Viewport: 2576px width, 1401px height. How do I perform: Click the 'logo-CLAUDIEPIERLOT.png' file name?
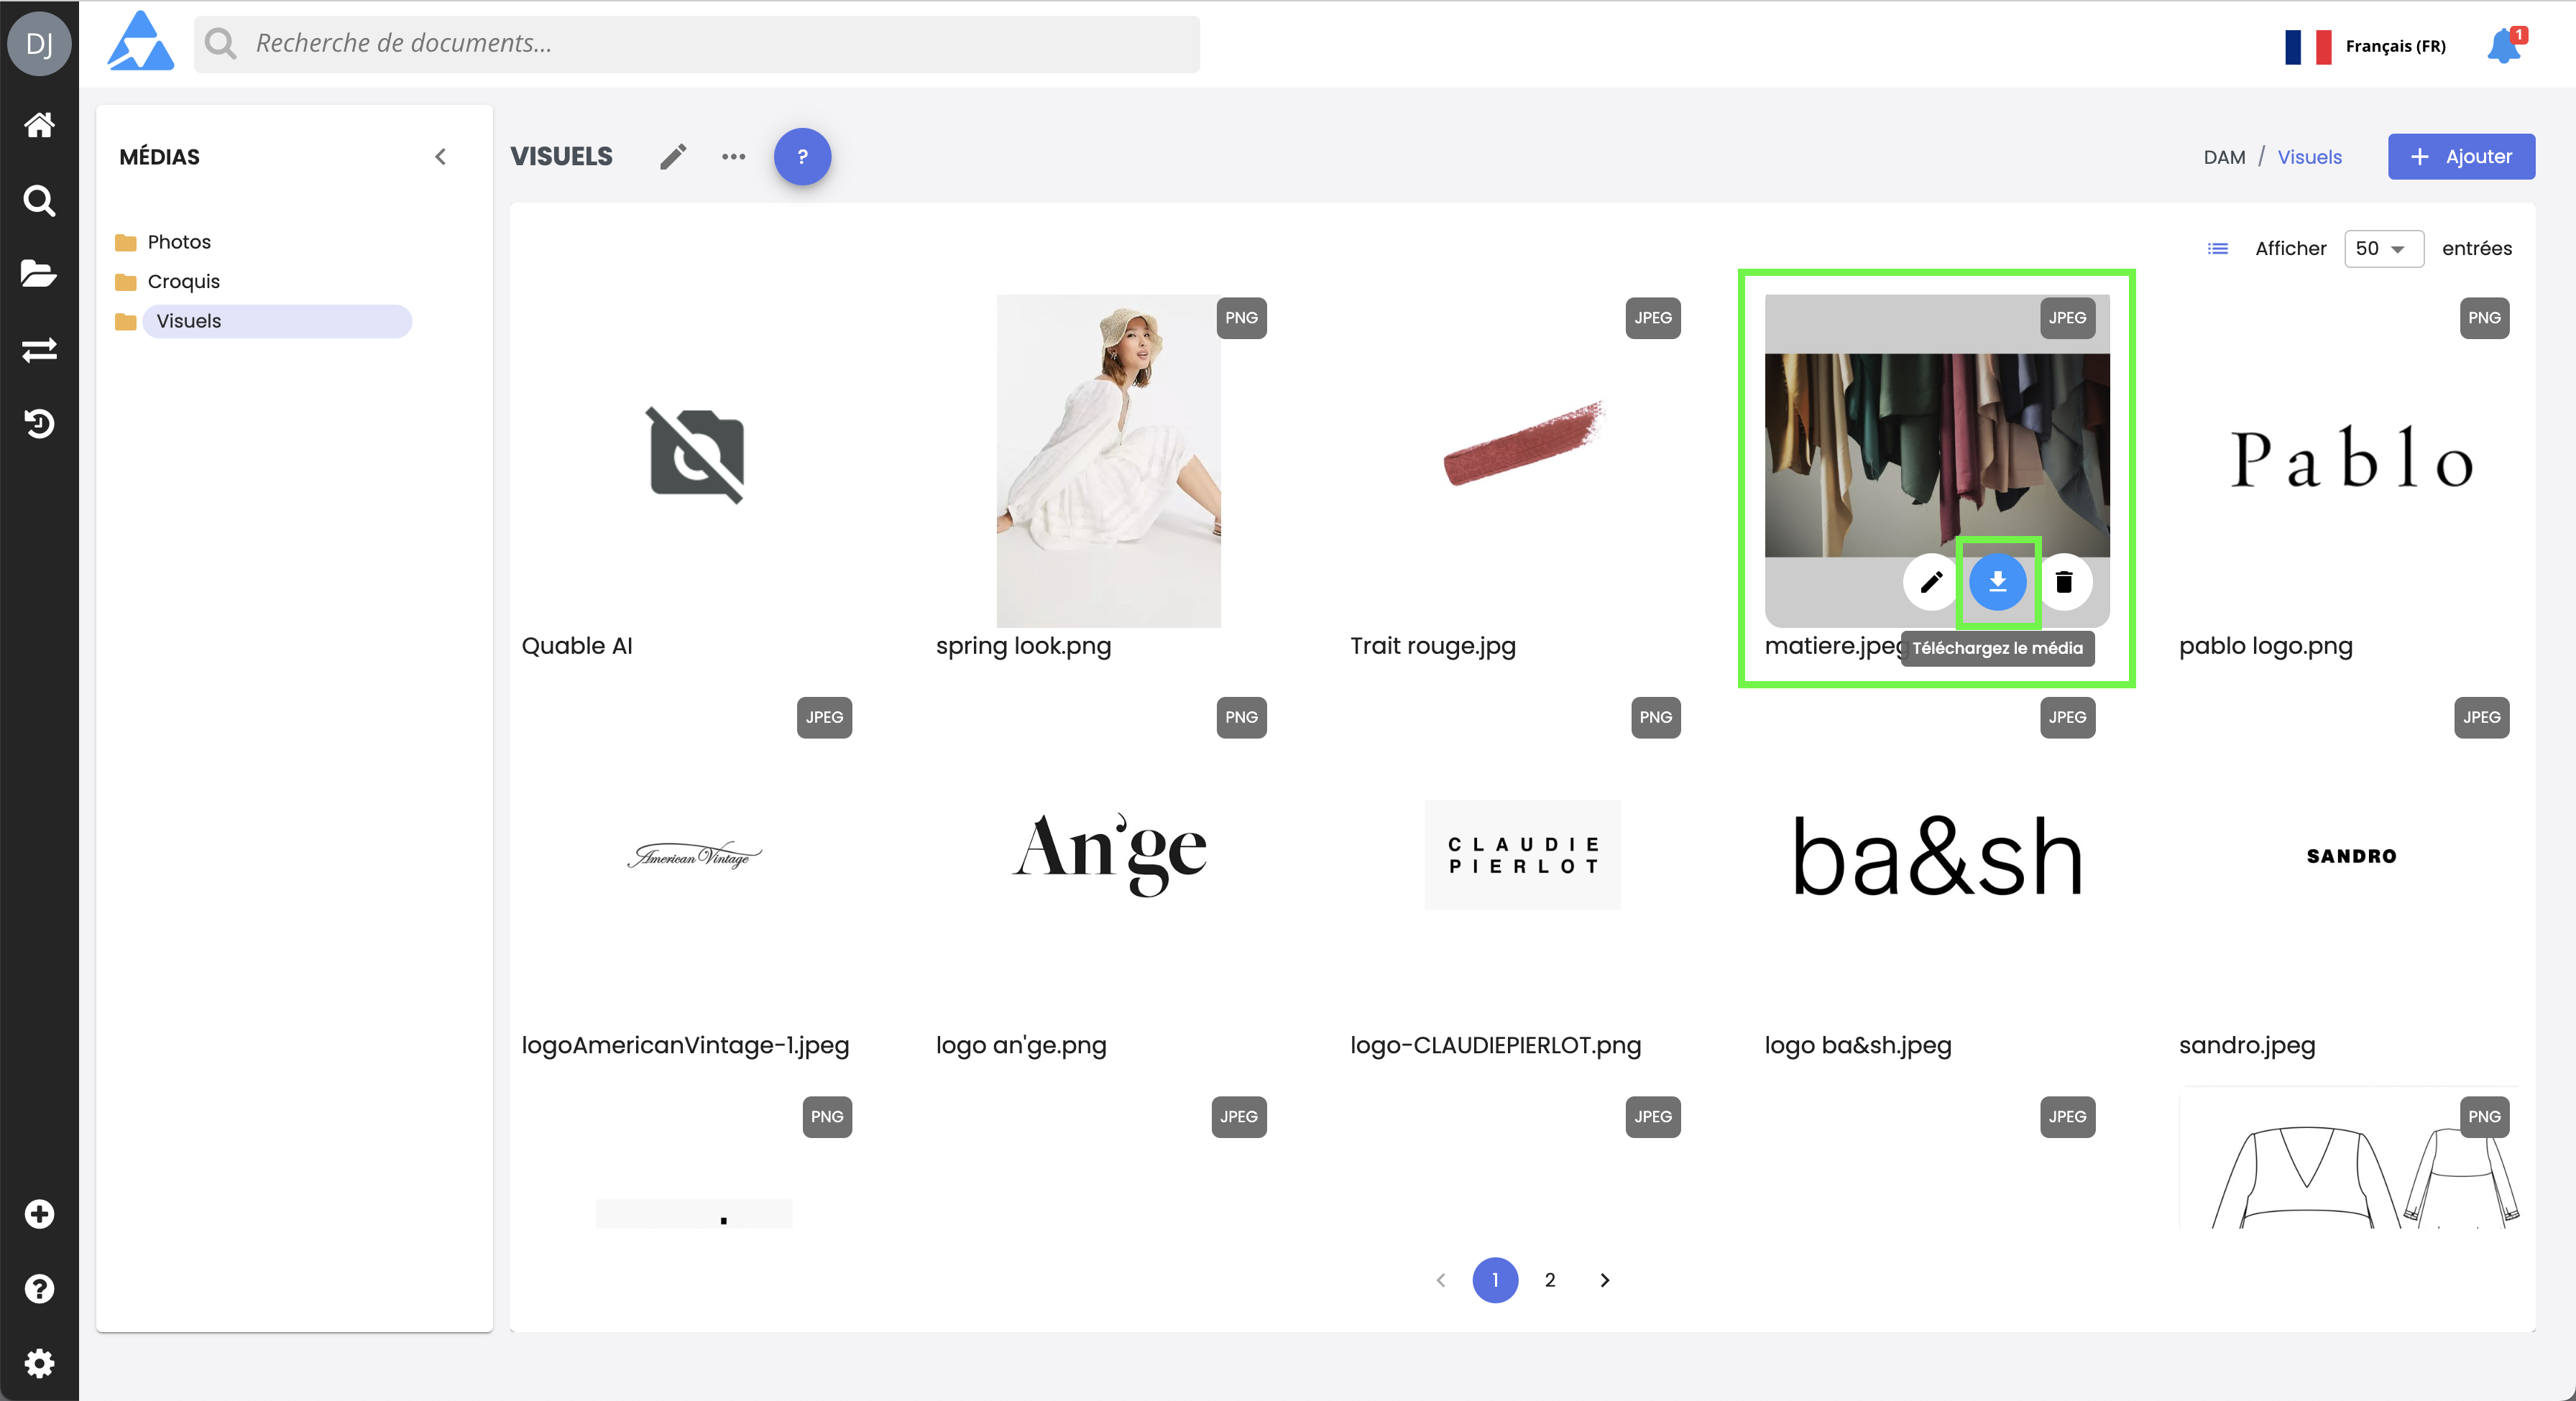coord(1495,1045)
